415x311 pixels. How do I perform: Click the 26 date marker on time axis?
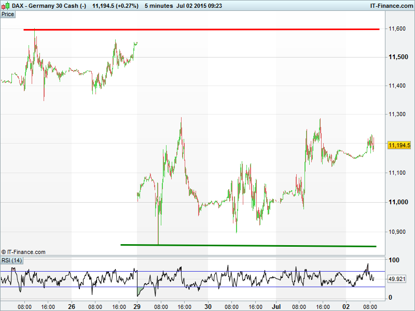click(x=72, y=306)
